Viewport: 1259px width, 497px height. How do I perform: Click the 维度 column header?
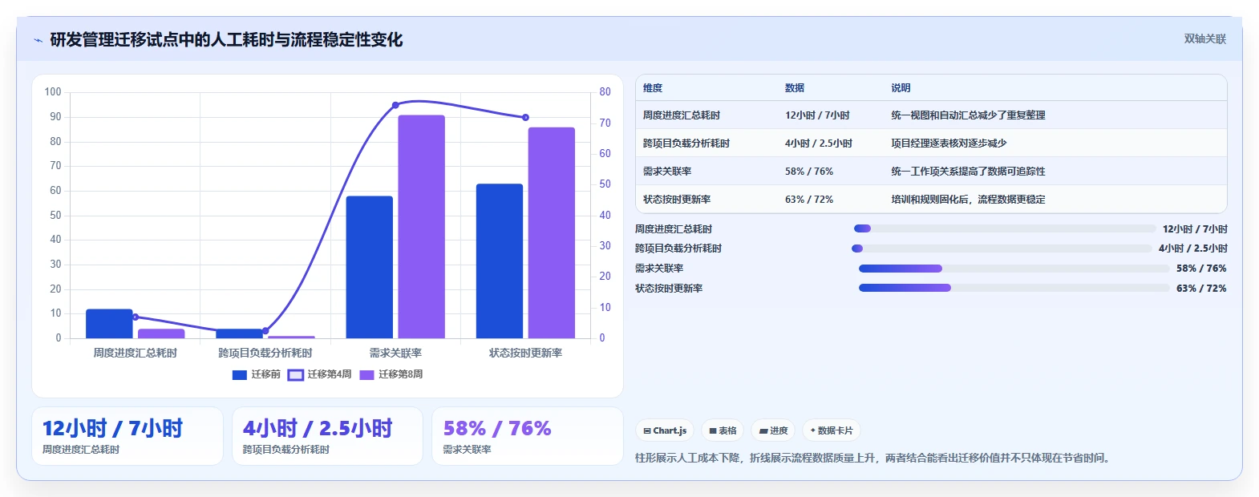653,88
